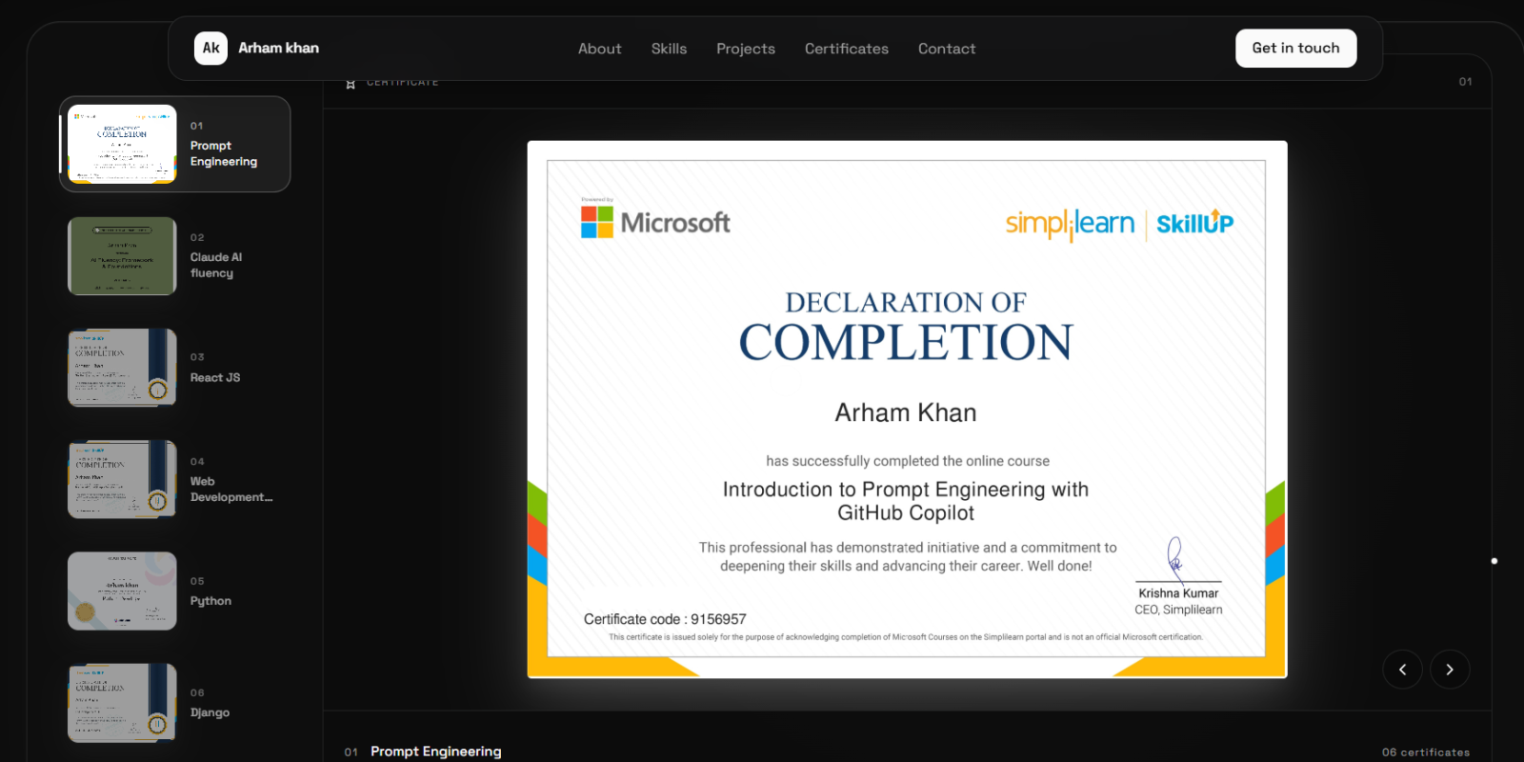Image resolution: width=1524 pixels, height=762 pixels.
Task: Click the Arham khan site name
Action: pos(279,48)
